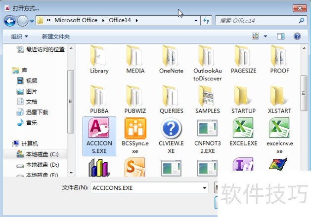Open the PAGESIZE folder

pyautogui.click(x=243, y=60)
